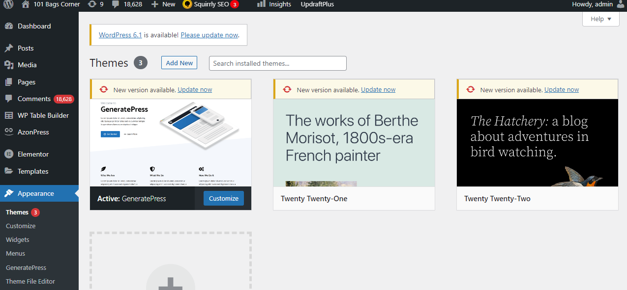The width and height of the screenshot is (627, 290).
Task: Click the Pages icon in sidebar
Action: tap(9, 82)
